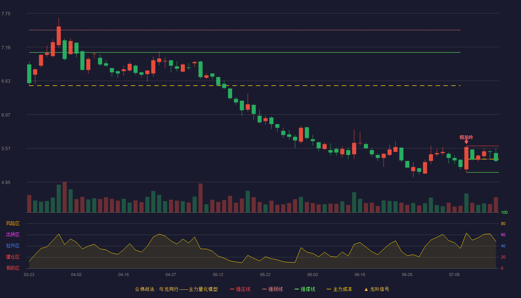The height and width of the screenshot is (298, 521).
Task: Toggle the 强撑线 legend item
Action: (x=305, y=289)
